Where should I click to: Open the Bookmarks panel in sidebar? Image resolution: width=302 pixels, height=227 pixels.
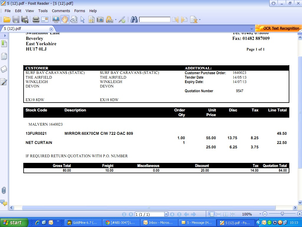point(4,44)
